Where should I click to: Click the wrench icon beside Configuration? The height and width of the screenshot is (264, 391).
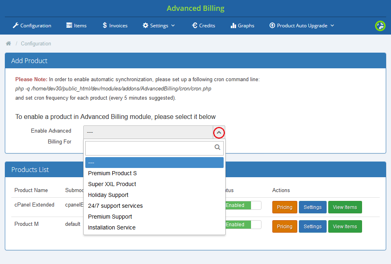[15, 25]
